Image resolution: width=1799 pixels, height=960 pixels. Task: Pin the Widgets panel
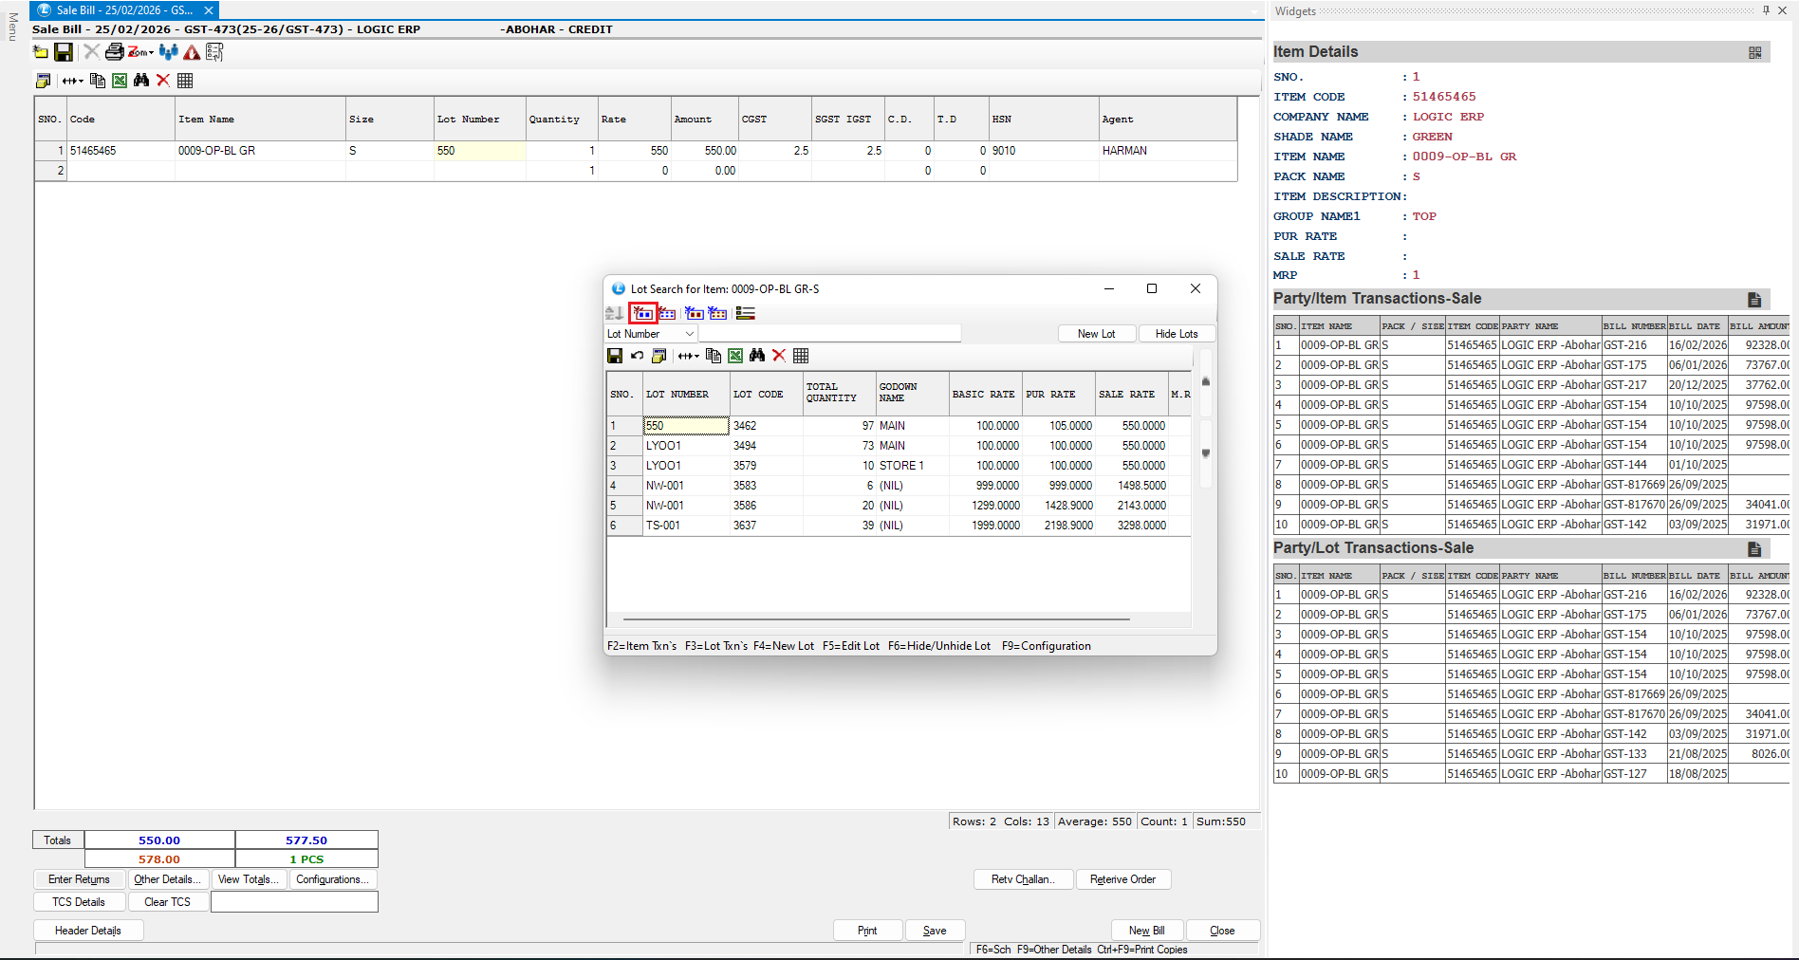pyautogui.click(x=1766, y=10)
